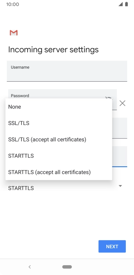Go back using the navigation arrow
Image resolution: width=134 pixels, height=275 pixels.
[x=30, y=267]
